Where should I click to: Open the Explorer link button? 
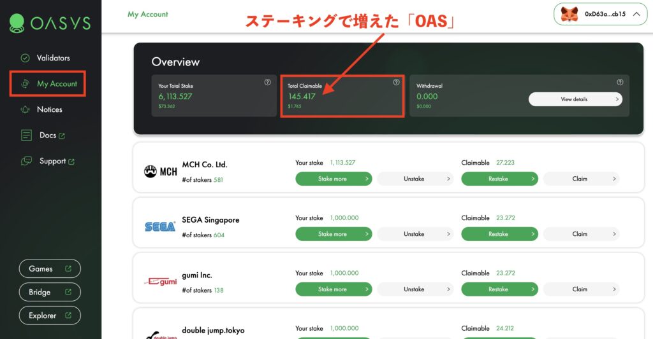(x=50, y=315)
